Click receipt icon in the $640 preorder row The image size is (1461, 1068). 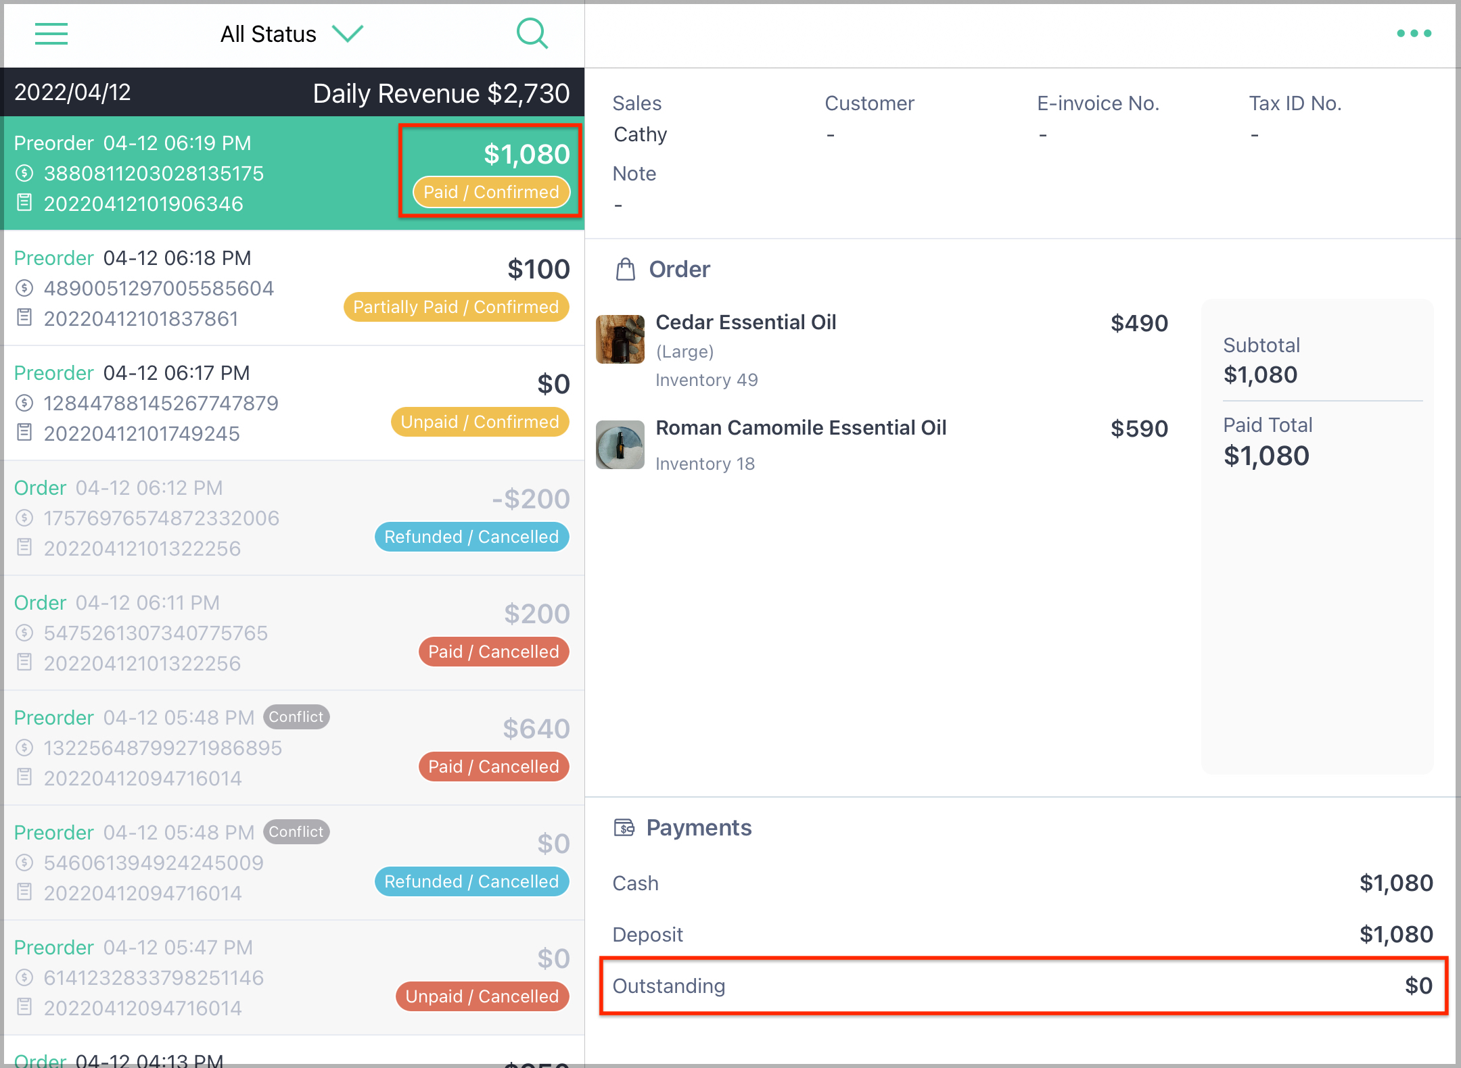[24, 777]
